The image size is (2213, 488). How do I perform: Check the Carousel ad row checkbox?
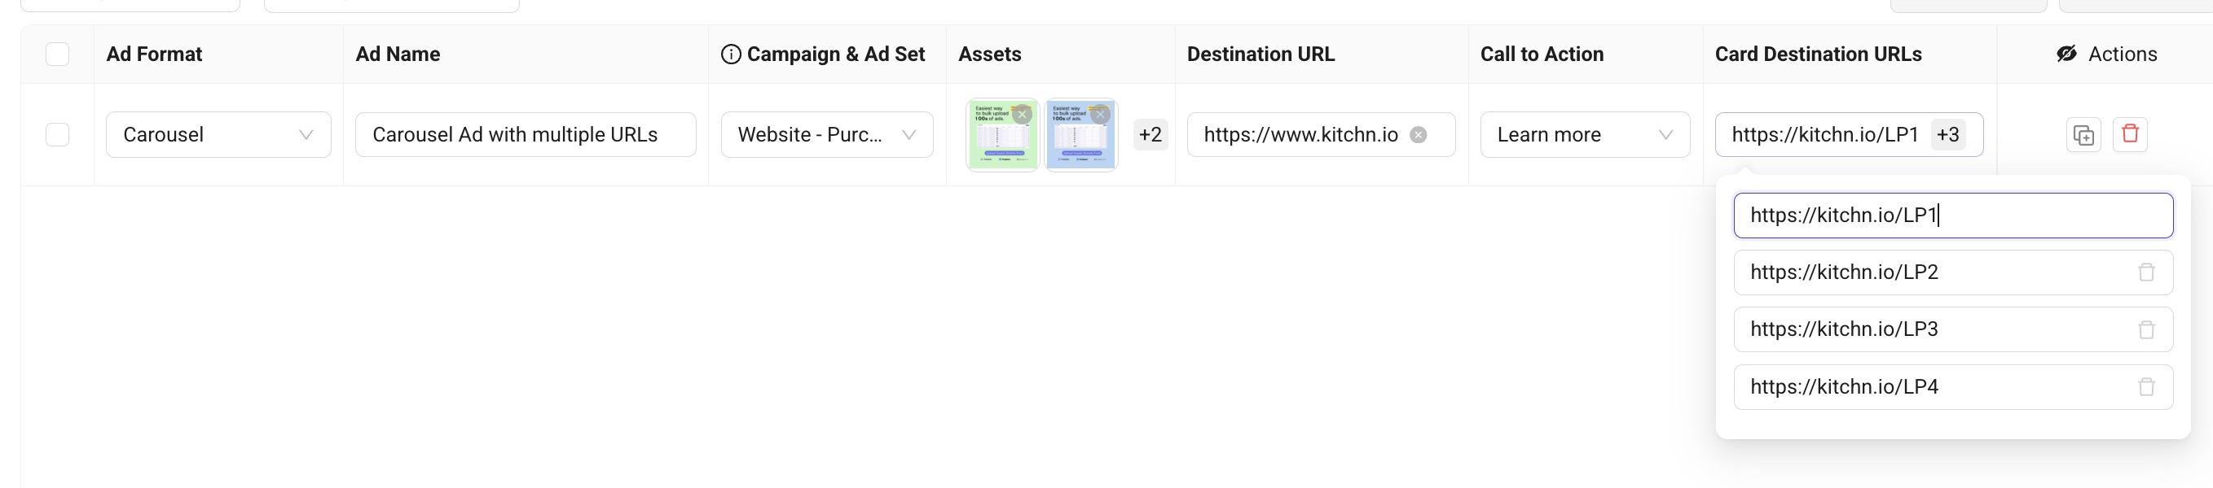[58, 135]
